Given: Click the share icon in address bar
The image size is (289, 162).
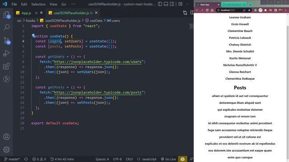Looking at the screenshot, I should coord(244,10).
